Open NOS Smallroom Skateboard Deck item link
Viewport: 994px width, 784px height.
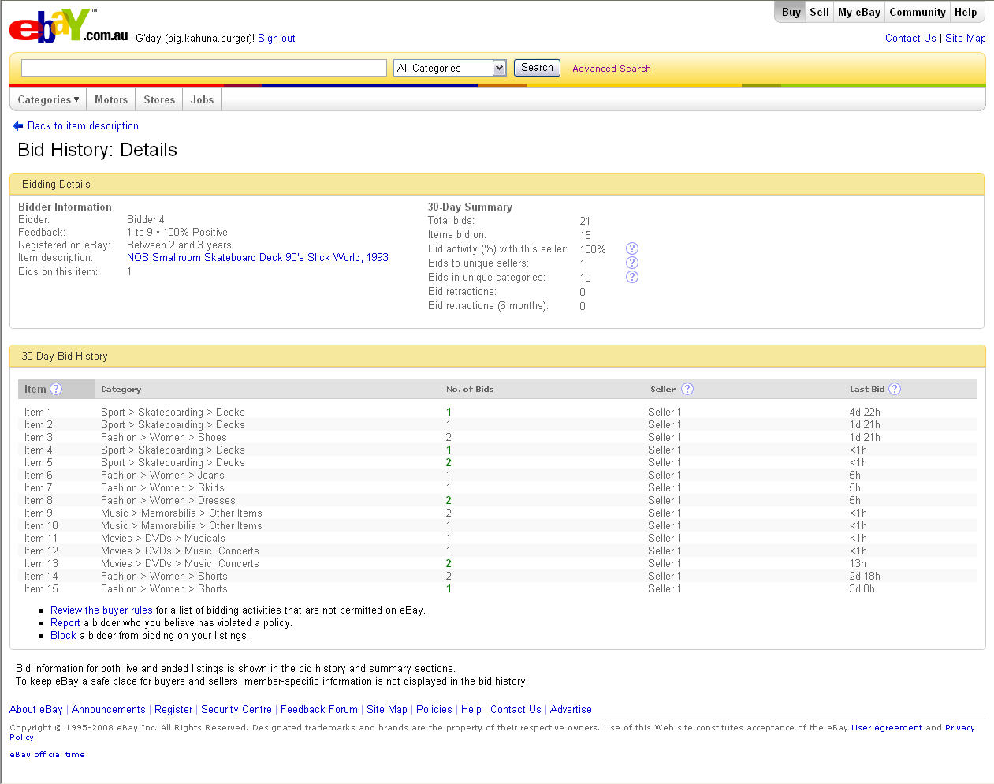pyautogui.click(x=258, y=258)
